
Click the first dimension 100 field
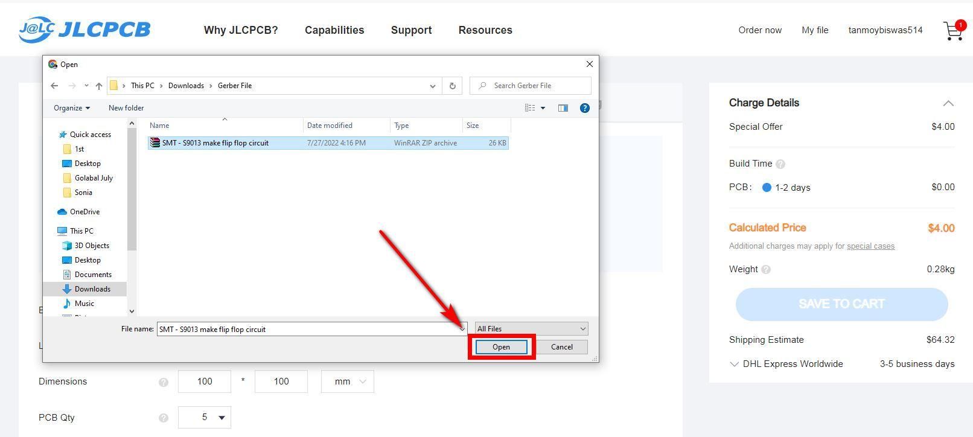[x=205, y=381]
